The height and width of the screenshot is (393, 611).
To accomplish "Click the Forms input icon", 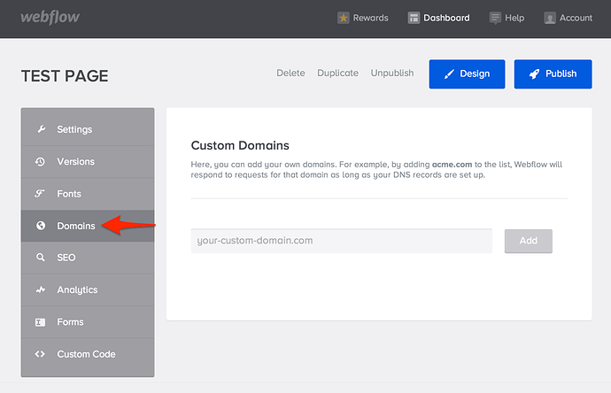I will pyautogui.click(x=40, y=322).
